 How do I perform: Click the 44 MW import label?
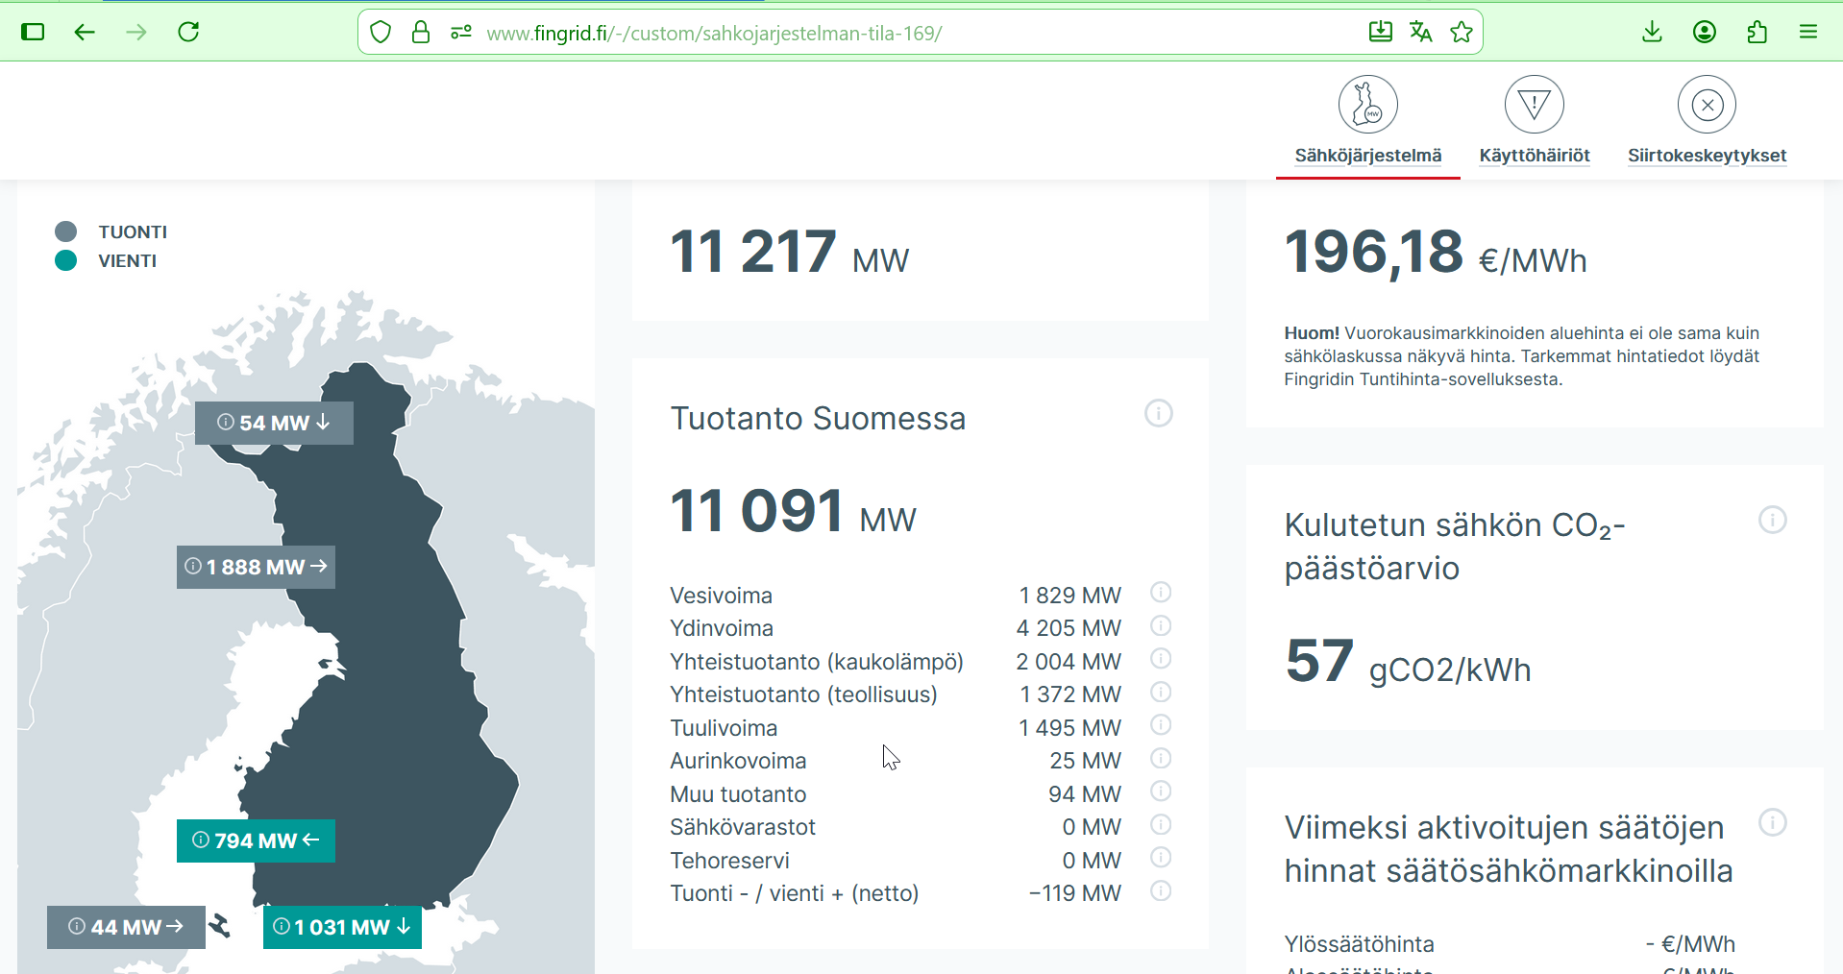[x=126, y=927]
